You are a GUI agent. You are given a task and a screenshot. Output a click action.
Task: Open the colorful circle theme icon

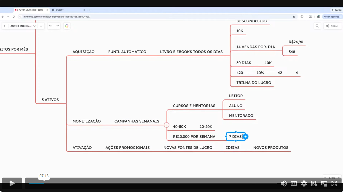pyautogui.click(x=67, y=26)
